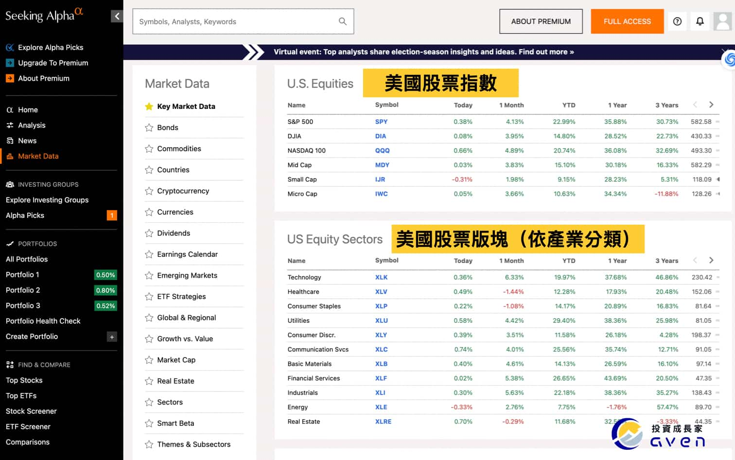This screenshot has width=735, height=460.
Task: Open the user profile avatar
Action: tap(723, 21)
